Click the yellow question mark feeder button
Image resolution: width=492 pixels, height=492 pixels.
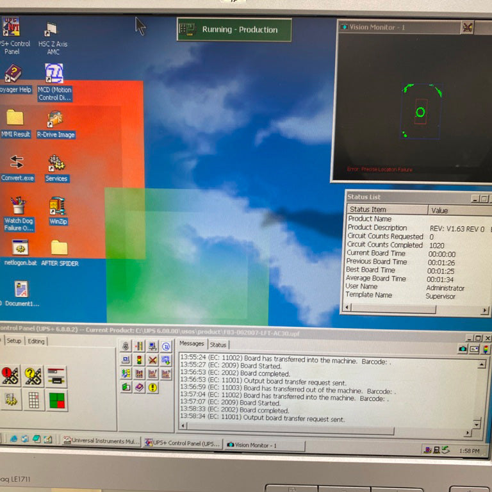pos(33,375)
